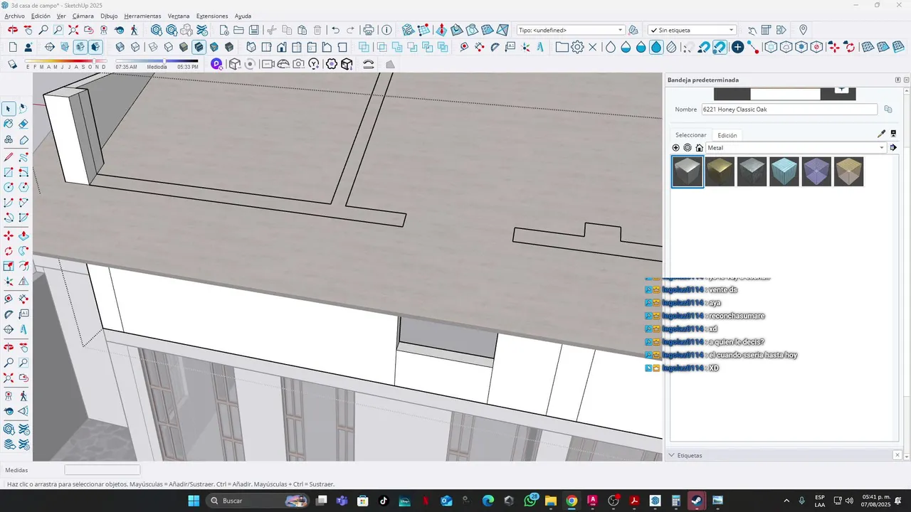Select the Scale tool in left toolbar

point(9,267)
